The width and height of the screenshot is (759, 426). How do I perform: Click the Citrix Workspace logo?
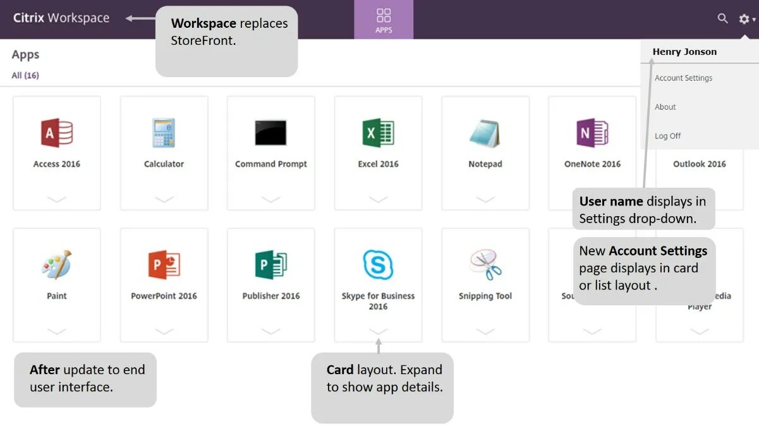(x=61, y=18)
